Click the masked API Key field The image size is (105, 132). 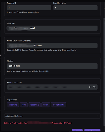tap(52, 87)
